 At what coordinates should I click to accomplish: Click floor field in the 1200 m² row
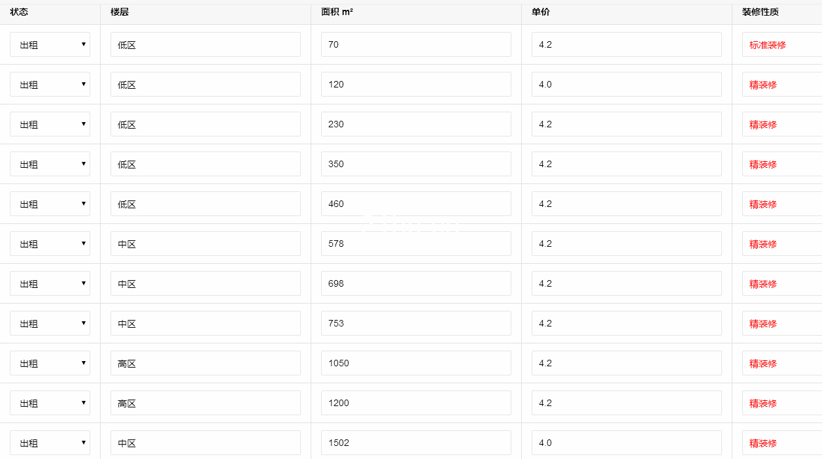click(205, 403)
